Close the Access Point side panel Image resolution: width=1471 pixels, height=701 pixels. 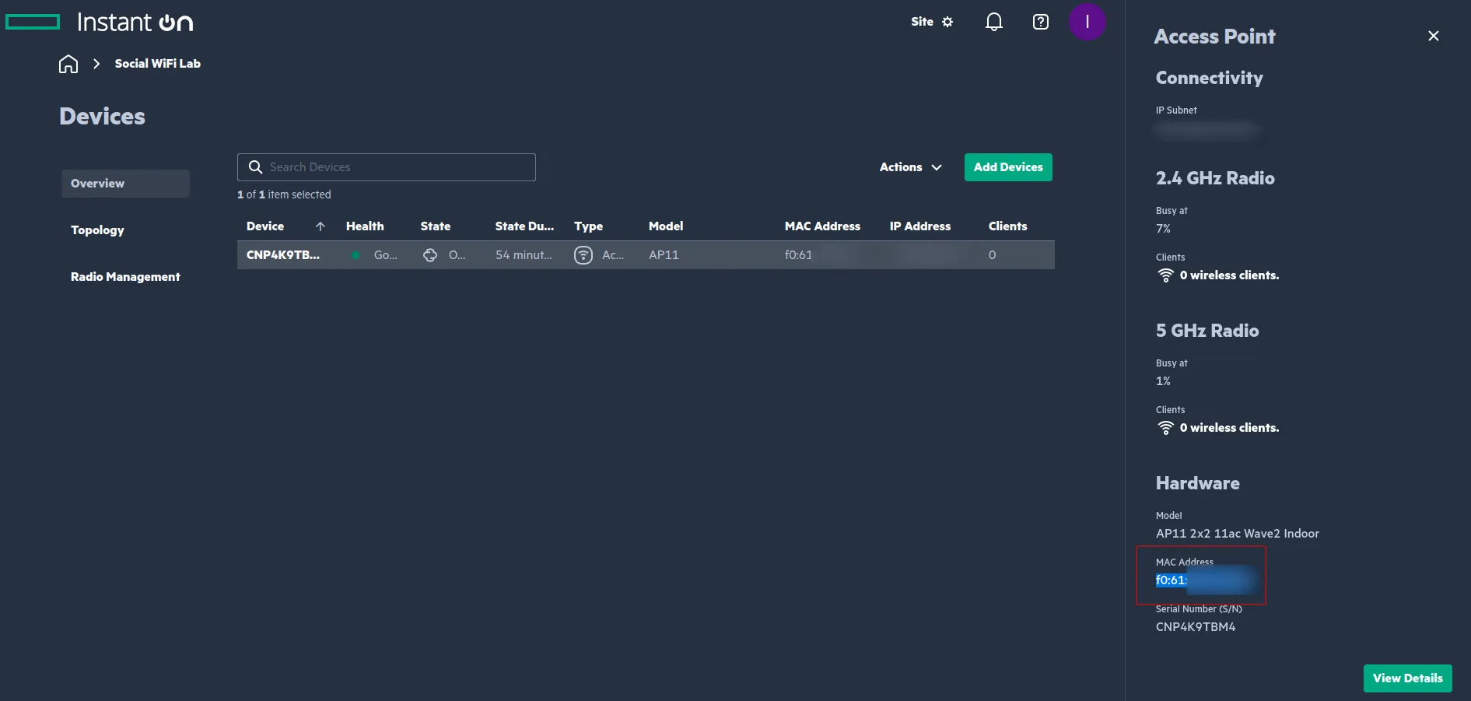click(x=1433, y=36)
